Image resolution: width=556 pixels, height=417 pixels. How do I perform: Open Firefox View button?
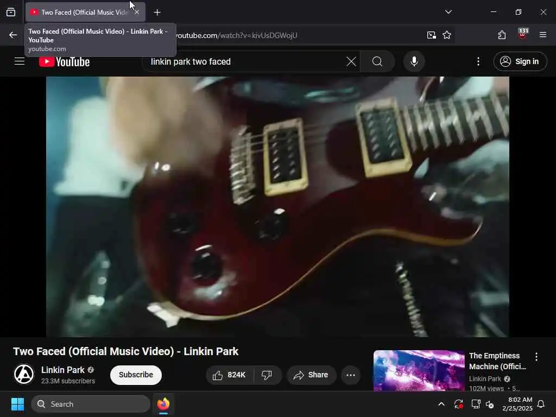[x=11, y=12]
